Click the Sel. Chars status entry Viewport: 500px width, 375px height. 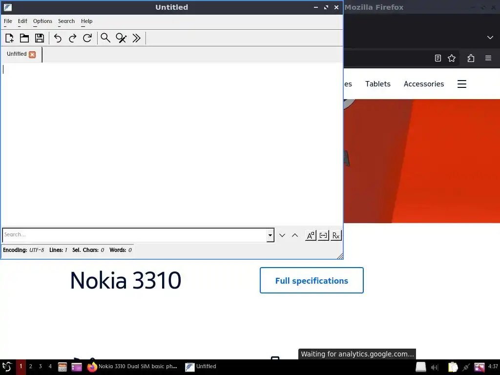click(88, 250)
